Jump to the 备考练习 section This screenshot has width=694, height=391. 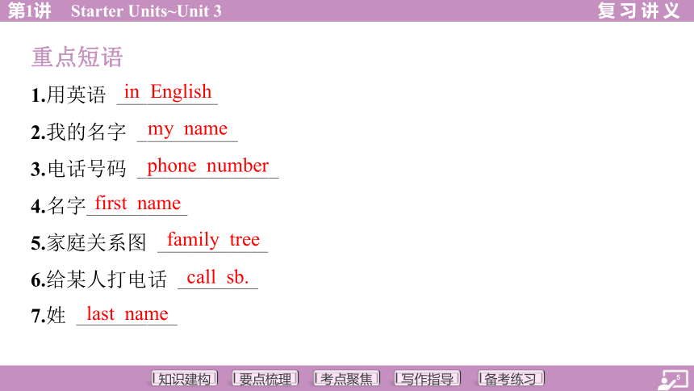[x=511, y=379]
